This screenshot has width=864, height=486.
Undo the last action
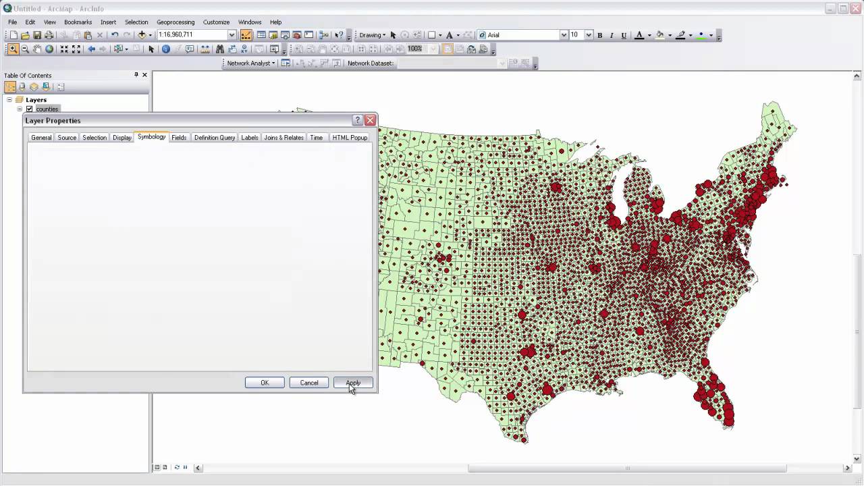pos(114,35)
